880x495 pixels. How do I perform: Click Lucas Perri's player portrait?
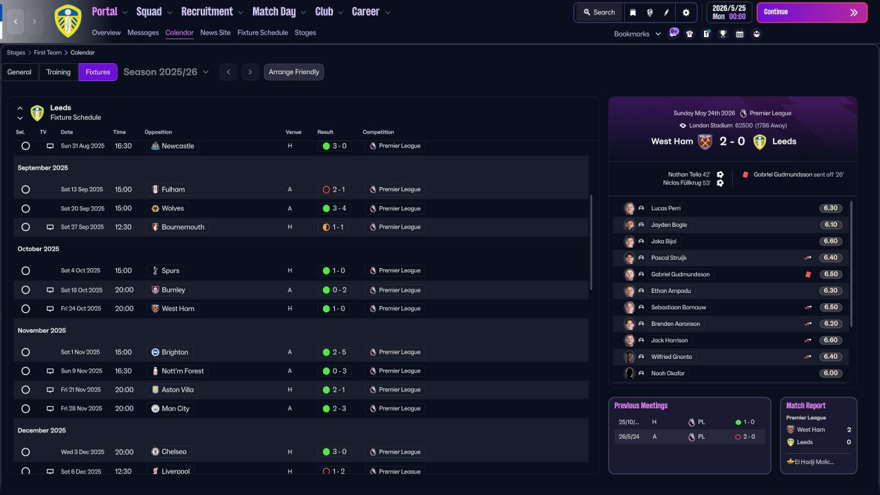tap(629, 208)
